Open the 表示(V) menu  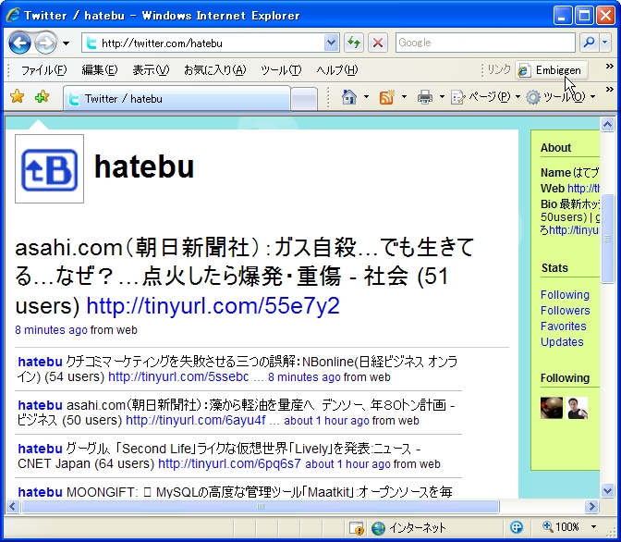pos(151,70)
